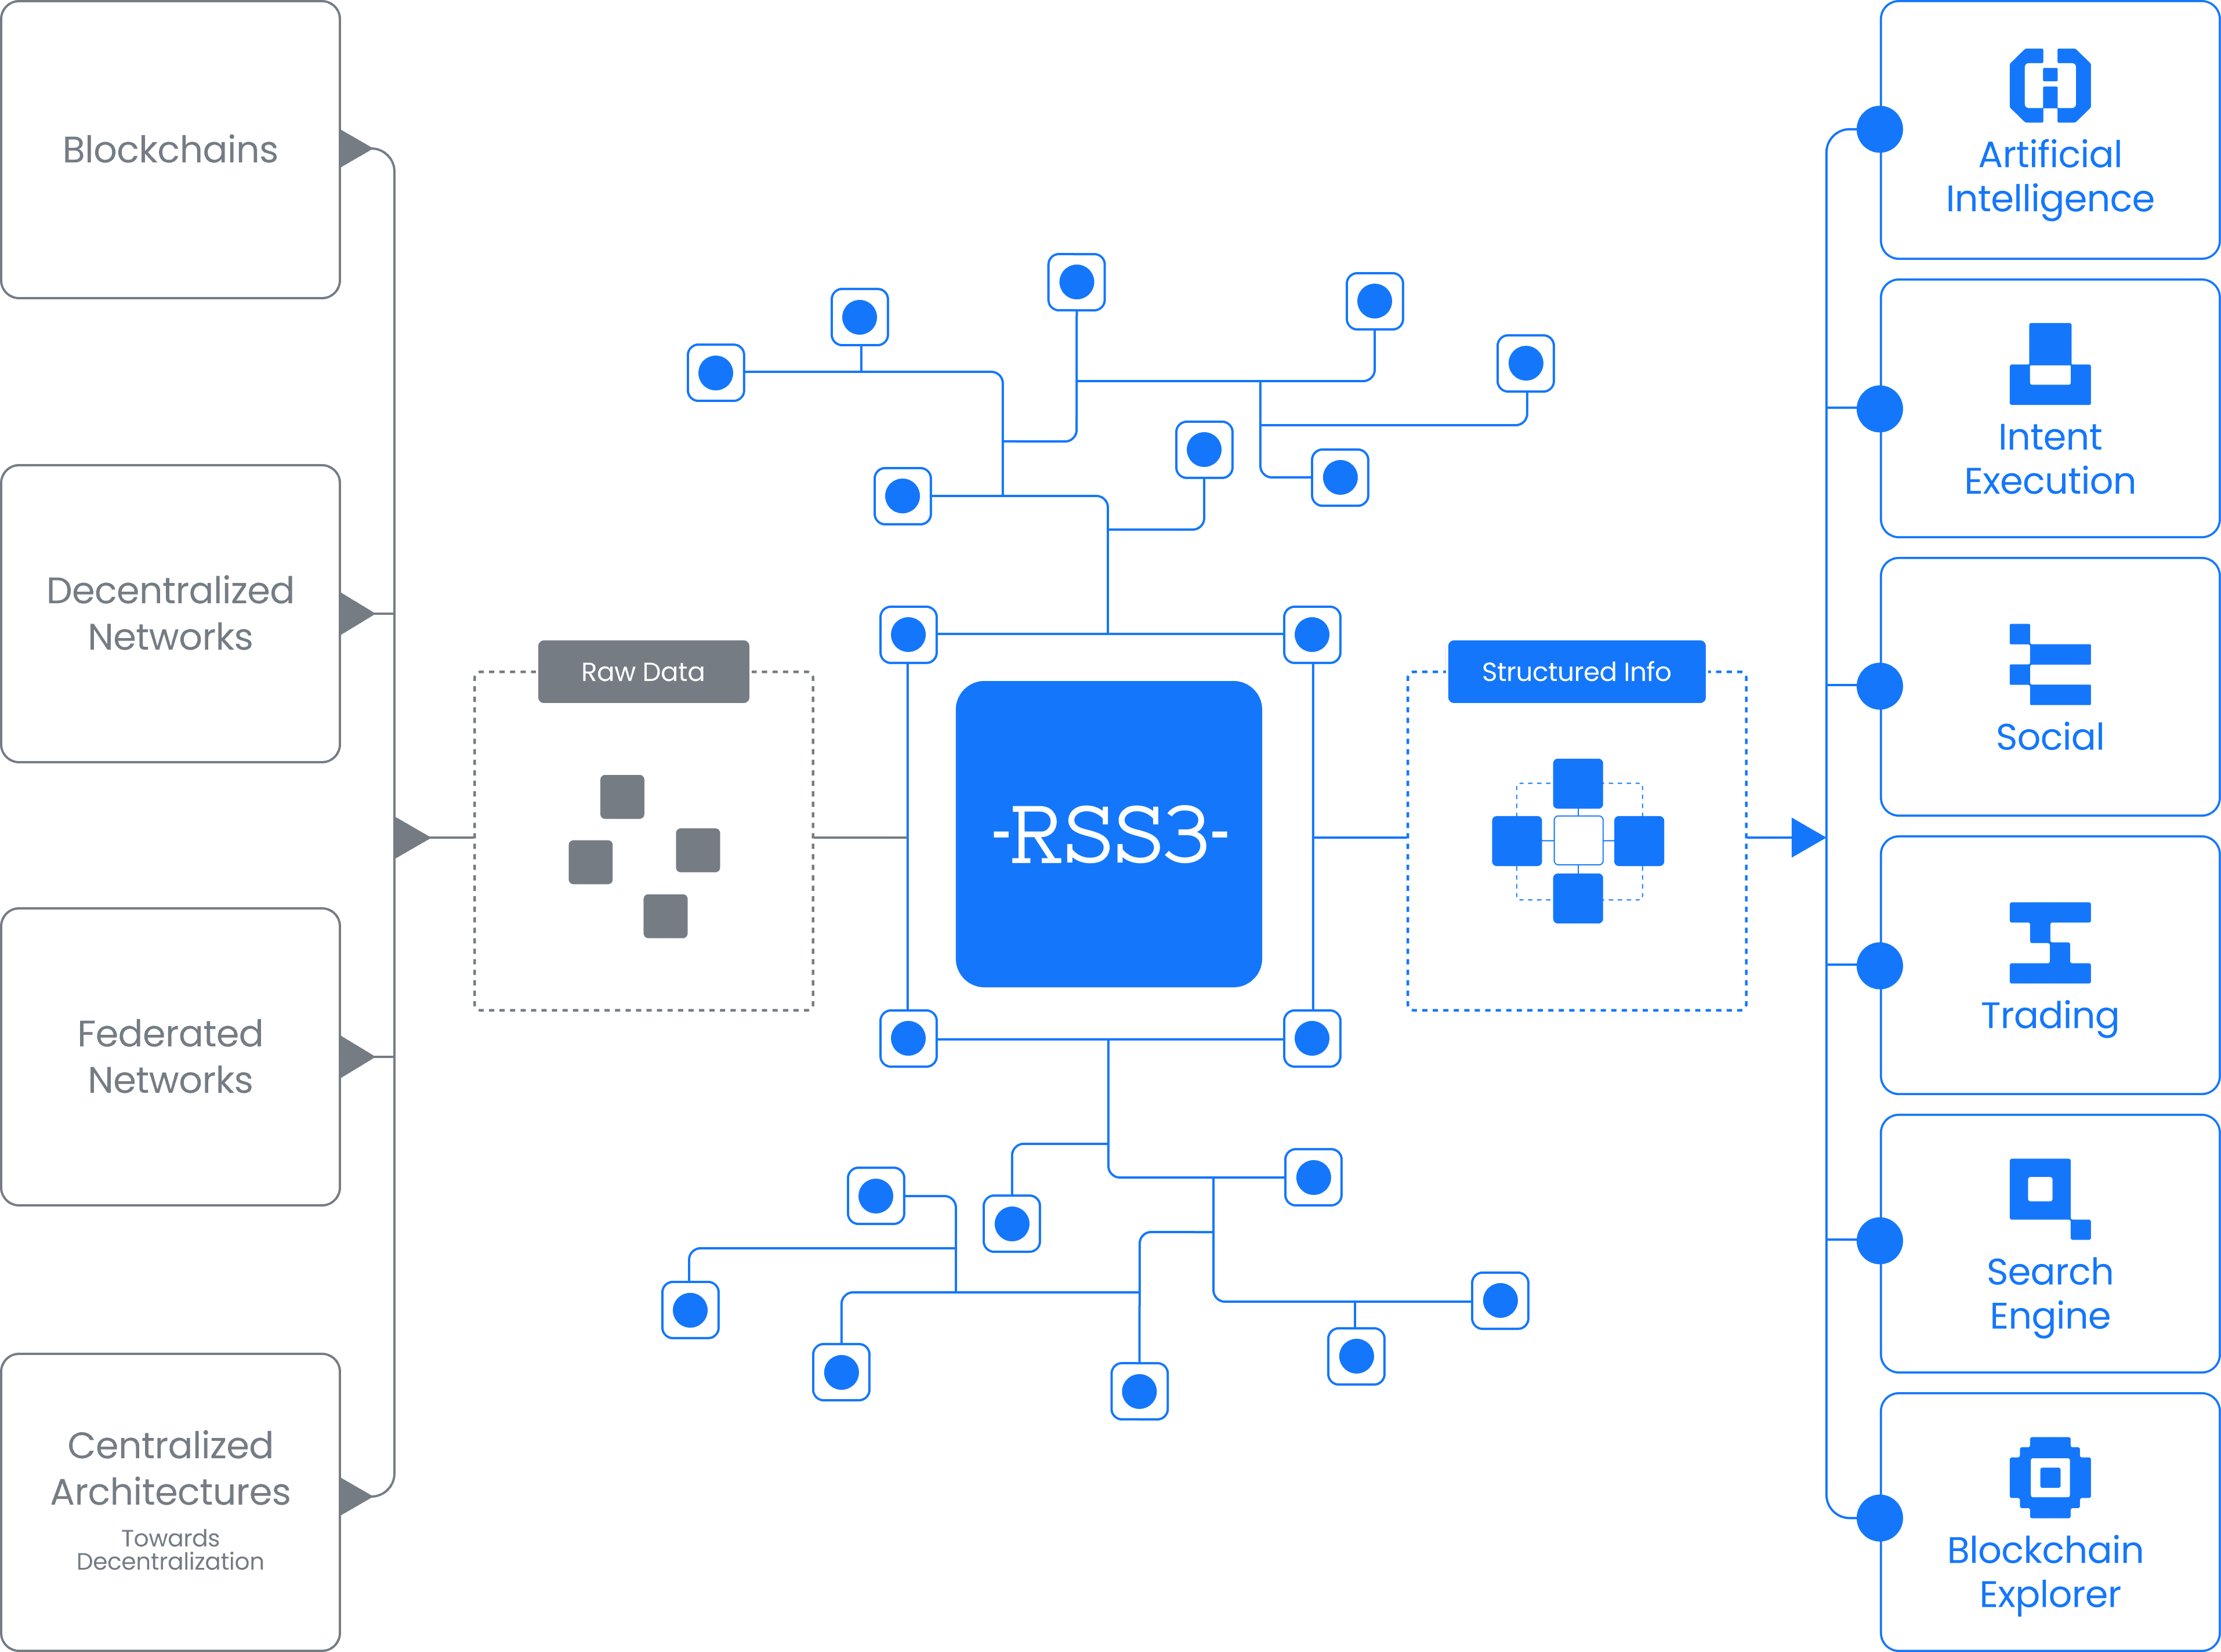The width and height of the screenshot is (2221, 1652).
Task: Click the blue connector dot on Intent Execution
Action: pos(1880,409)
